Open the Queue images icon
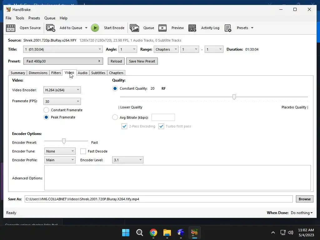 pyautogui.click(x=134, y=28)
